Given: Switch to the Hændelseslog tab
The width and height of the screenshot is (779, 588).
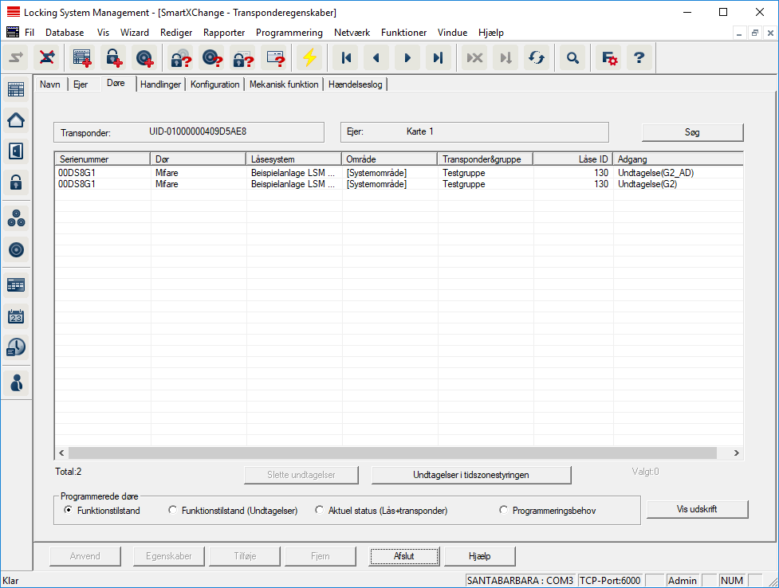Looking at the screenshot, I should click(x=356, y=84).
